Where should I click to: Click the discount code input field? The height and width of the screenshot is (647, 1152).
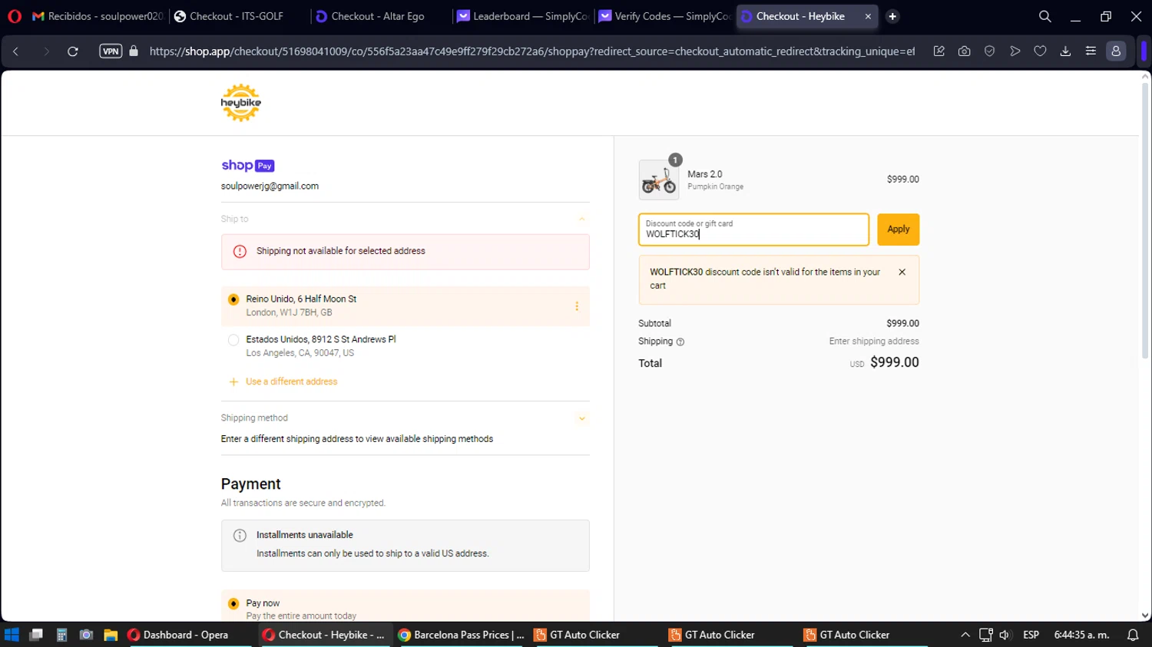point(753,229)
